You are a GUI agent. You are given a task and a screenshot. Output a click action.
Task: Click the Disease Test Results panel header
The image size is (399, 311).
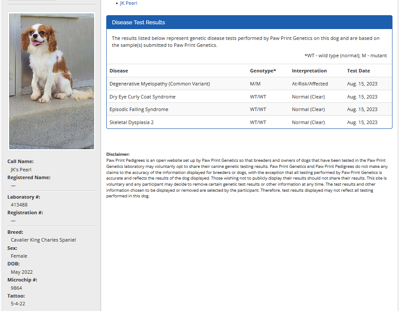click(138, 23)
